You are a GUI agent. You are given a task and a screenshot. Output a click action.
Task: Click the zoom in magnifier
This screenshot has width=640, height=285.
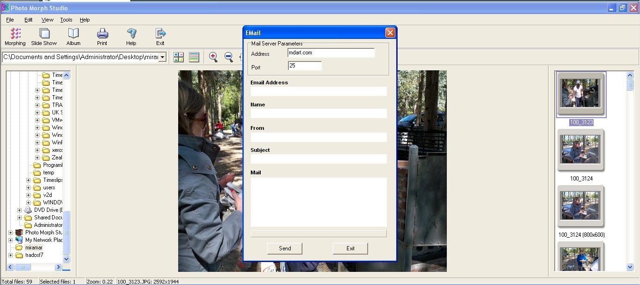click(213, 57)
